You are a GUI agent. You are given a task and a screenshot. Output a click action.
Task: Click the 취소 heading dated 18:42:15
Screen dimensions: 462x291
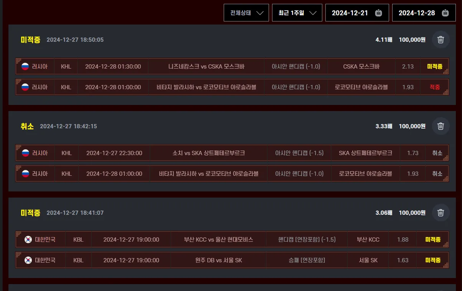coord(27,126)
